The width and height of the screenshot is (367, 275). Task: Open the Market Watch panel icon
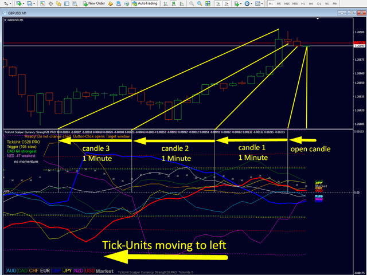(42, 3)
